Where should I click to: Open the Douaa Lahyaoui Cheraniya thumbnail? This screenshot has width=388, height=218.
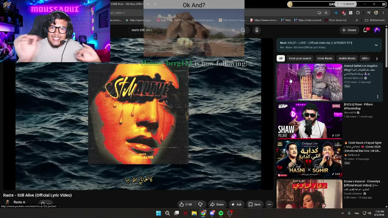[309, 194]
